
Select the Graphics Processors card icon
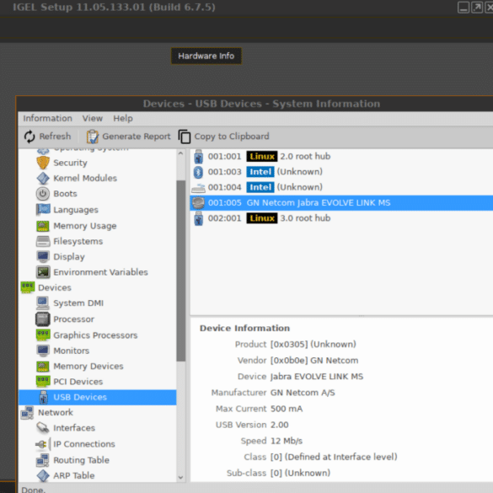(43, 335)
